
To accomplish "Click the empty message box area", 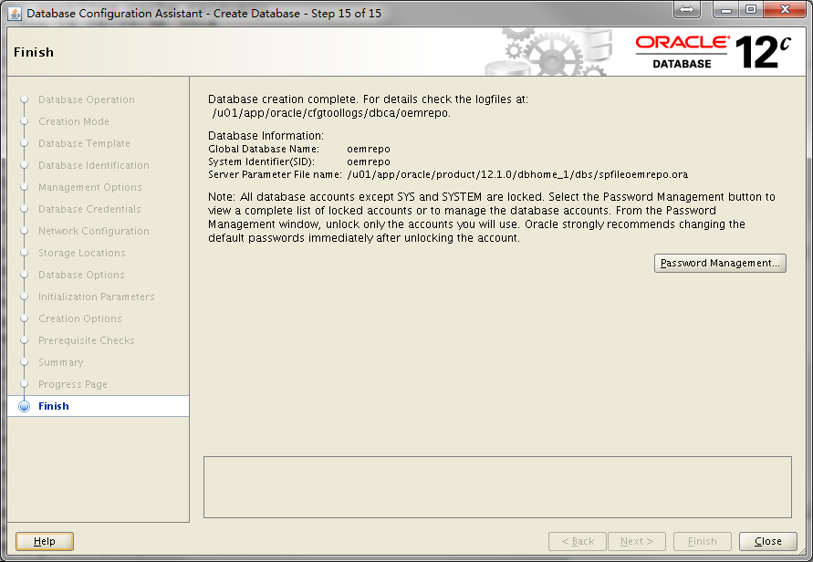I will 497,487.
